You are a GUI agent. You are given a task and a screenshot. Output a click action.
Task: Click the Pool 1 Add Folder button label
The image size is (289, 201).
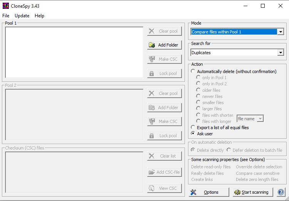tap(168, 45)
